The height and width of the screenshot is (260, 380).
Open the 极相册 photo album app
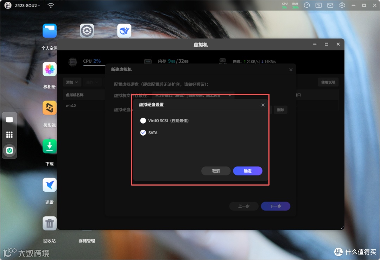[x=49, y=69]
